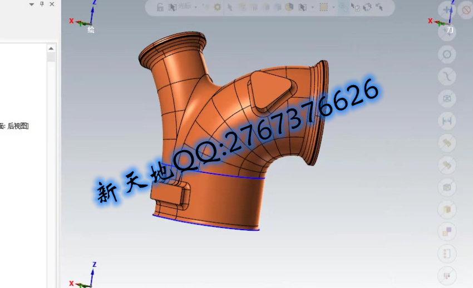Screen dimensions: 473x288
Task: Select the overlapping purple squares filter icon
Action: [447, 231]
